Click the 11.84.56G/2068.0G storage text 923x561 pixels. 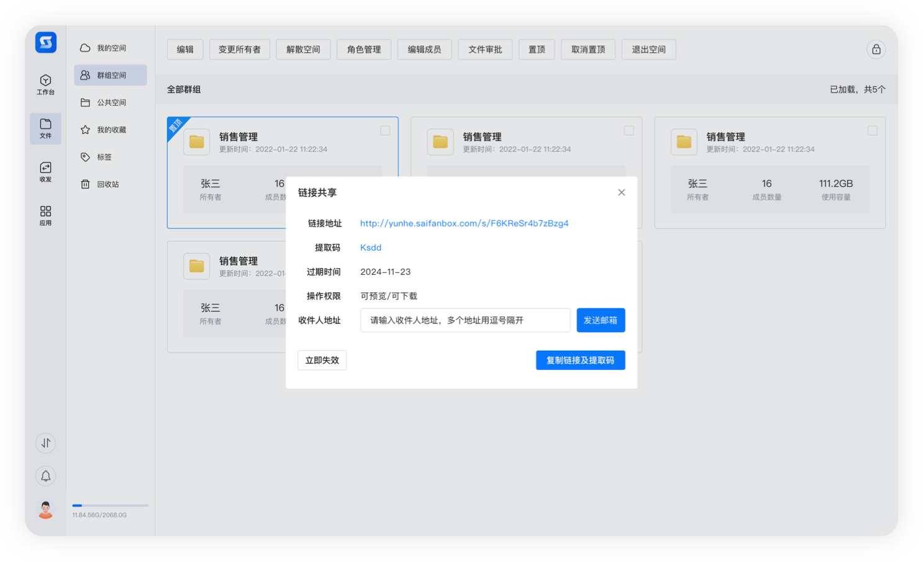coord(99,515)
